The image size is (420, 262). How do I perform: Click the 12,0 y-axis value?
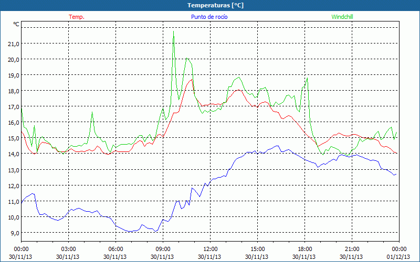[x=14, y=186]
